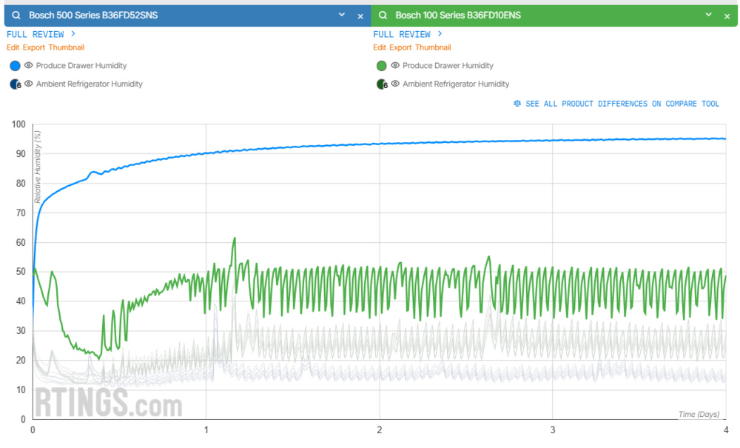The width and height of the screenshot is (740, 448).
Task: Click the search magnifier in the Bosch 100 Series bar
Action: tap(382, 14)
